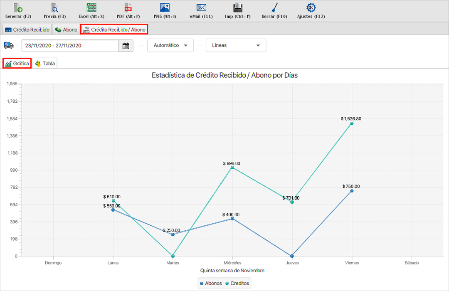This screenshot has width=449, height=291.
Task: Open the calendar date picker button
Action: pyautogui.click(x=126, y=45)
